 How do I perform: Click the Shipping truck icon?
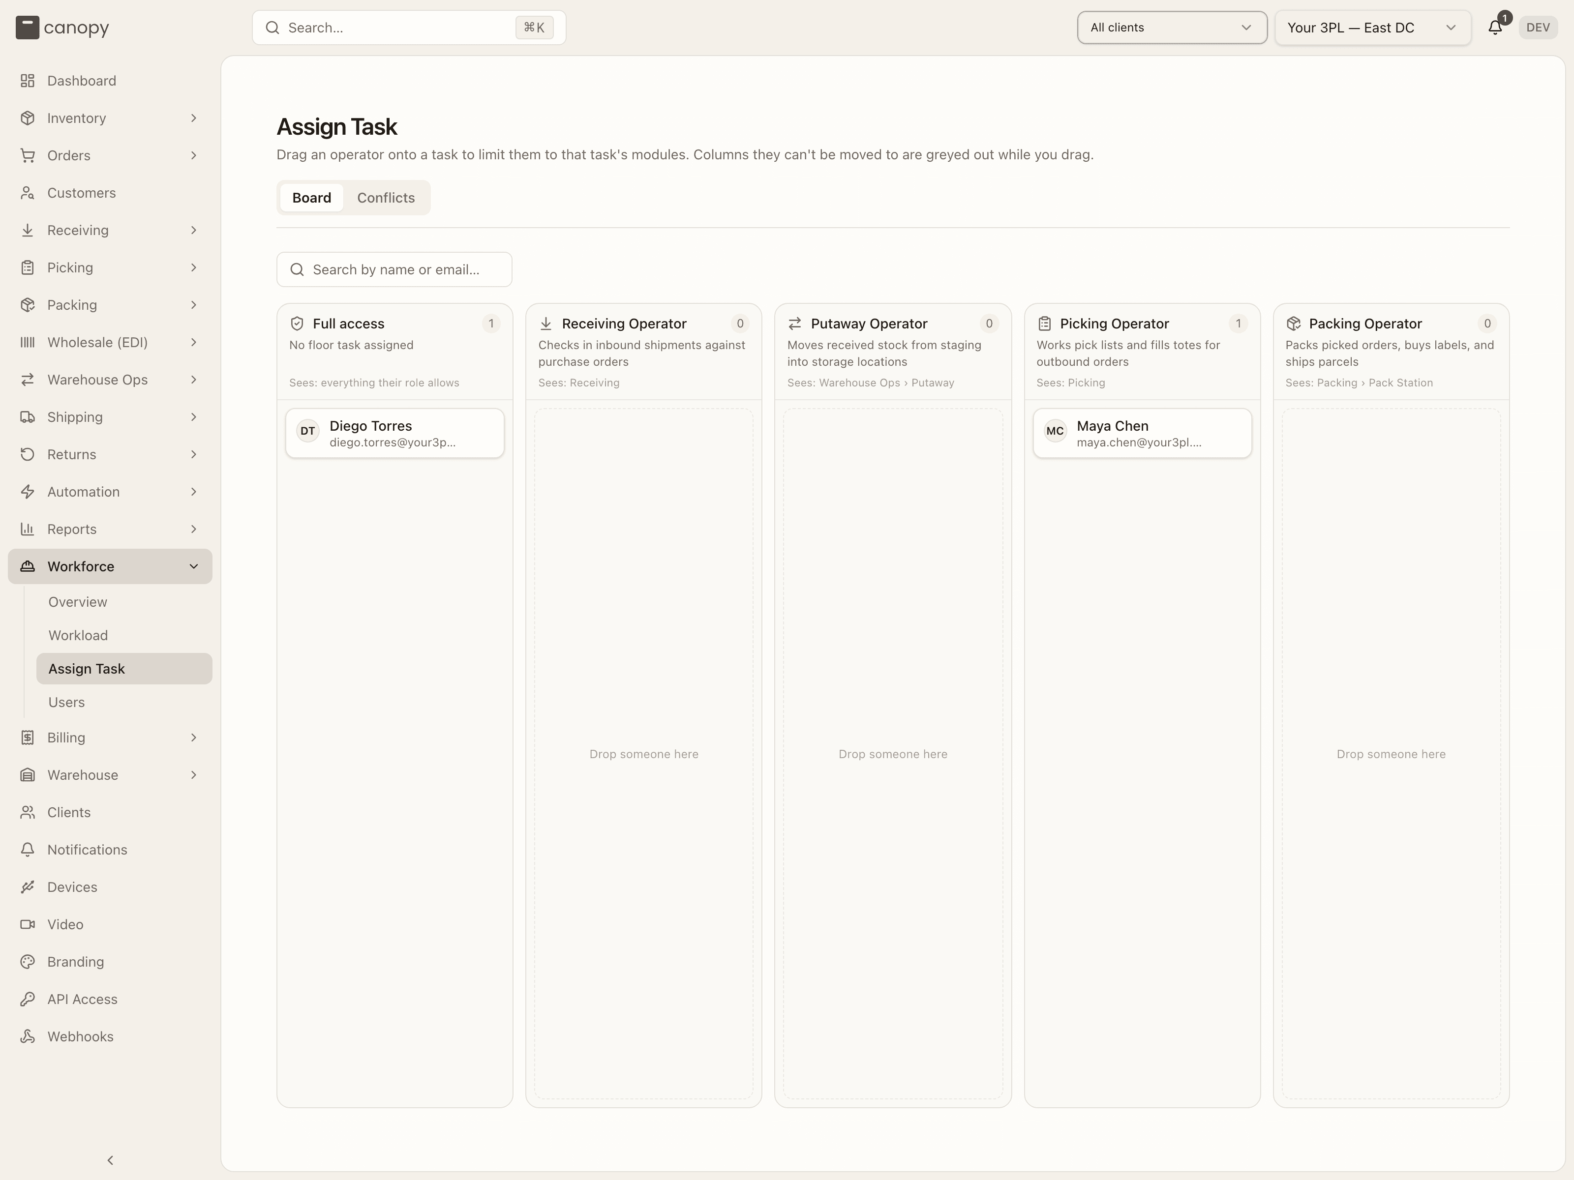[x=28, y=417]
